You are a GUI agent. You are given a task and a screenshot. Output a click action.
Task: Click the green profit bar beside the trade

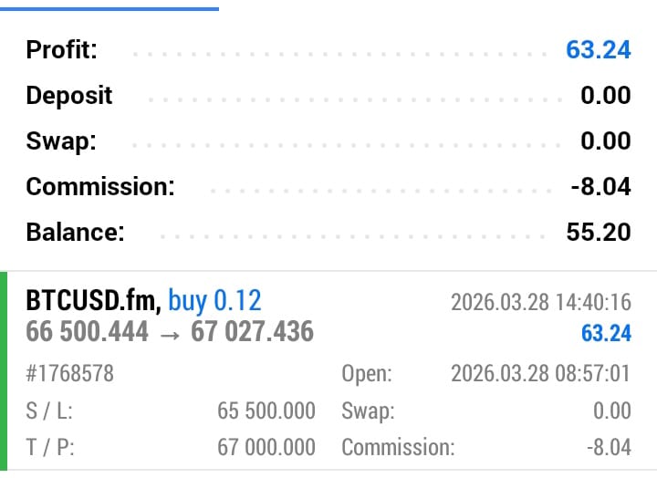pyautogui.click(x=4, y=371)
